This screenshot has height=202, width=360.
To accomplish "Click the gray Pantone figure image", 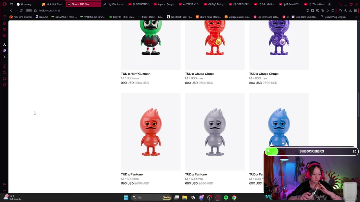I will click(215, 132).
